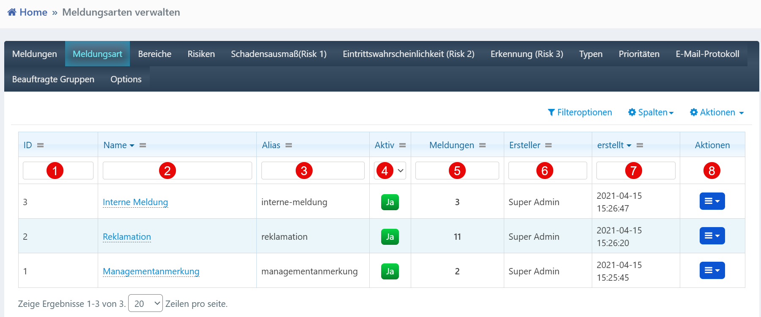Click the column menu icon beside Alias
This screenshot has height=317, width=761.
[x=288, y=145]
